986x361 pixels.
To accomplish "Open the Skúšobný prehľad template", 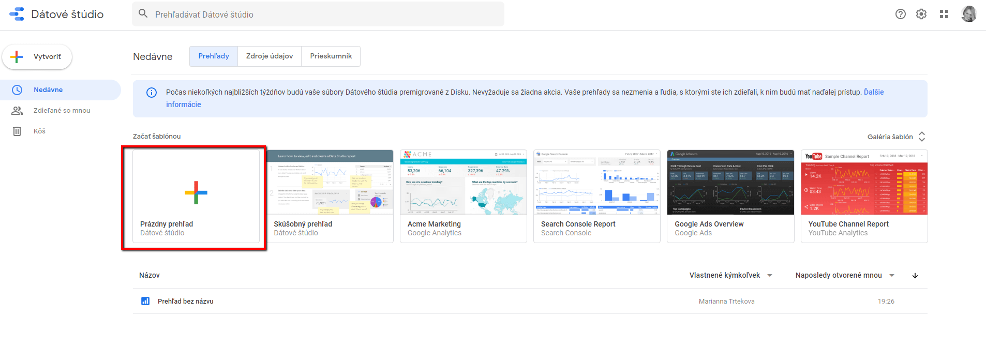I will (x=330, y=197).
